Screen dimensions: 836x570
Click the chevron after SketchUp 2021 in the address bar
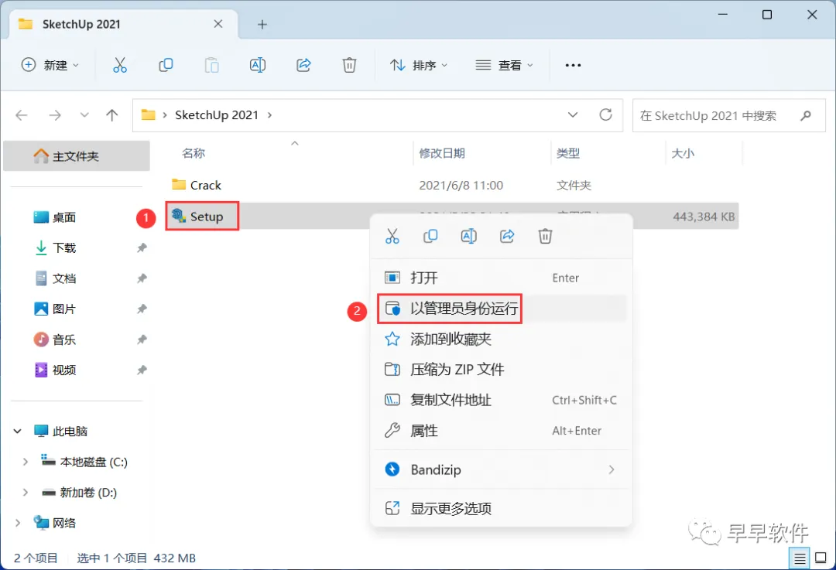pos(270,115)
